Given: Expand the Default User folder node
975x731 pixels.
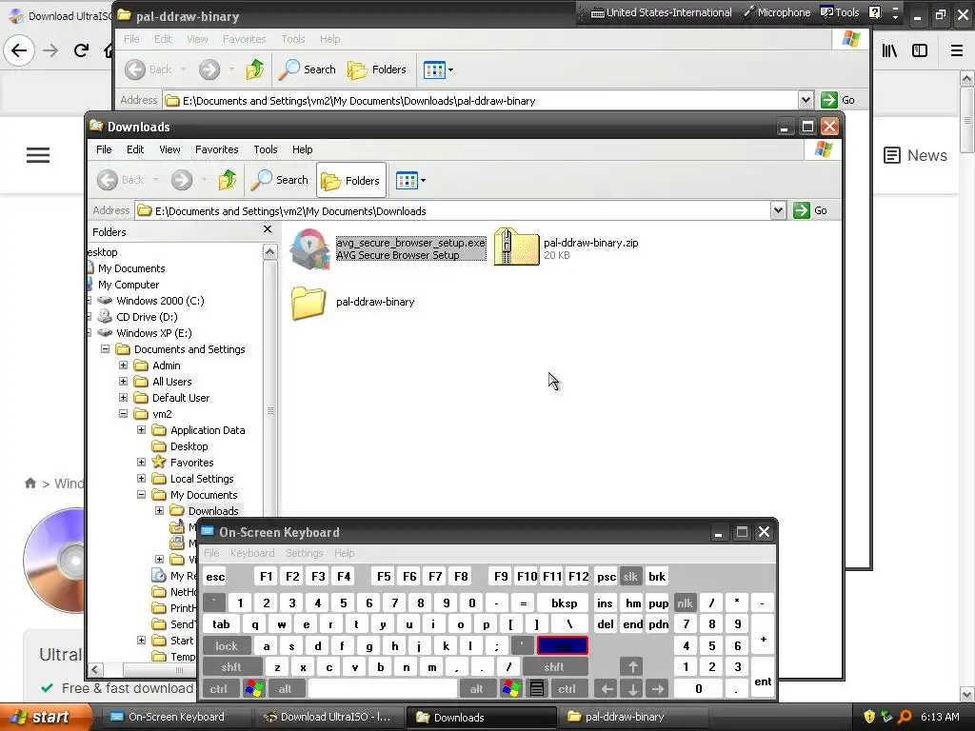Looking at the screenshot, I should point(123,398).
